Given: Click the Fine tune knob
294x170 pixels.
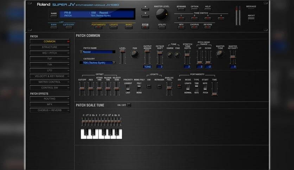Looking at the screenshot, I should click(x=177, y=55).
